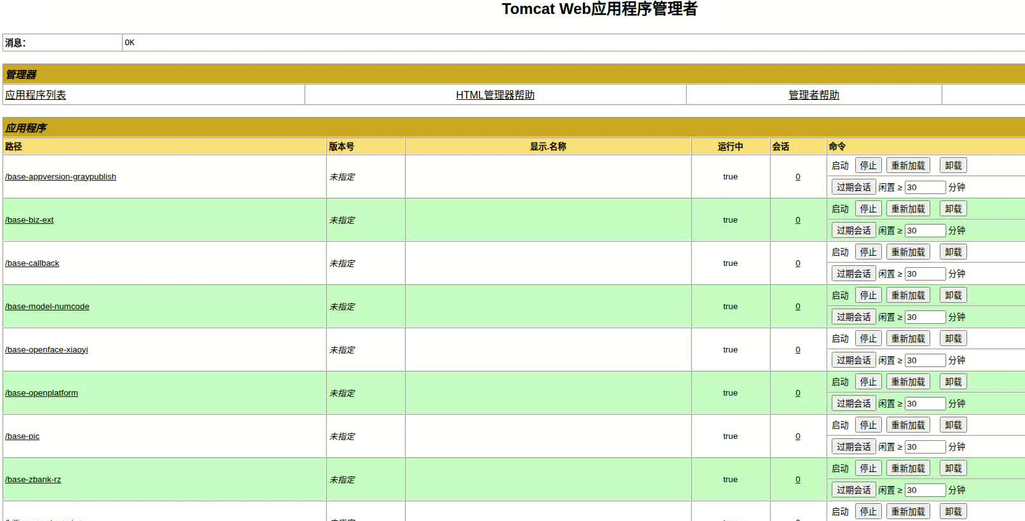This screenshot has width=1025, height=521.
Task: View session count for /base-openplatform
Action: point(798,393)
